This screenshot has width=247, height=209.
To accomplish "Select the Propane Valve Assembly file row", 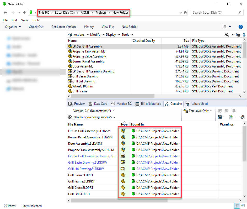I will (x=154, y=56).
